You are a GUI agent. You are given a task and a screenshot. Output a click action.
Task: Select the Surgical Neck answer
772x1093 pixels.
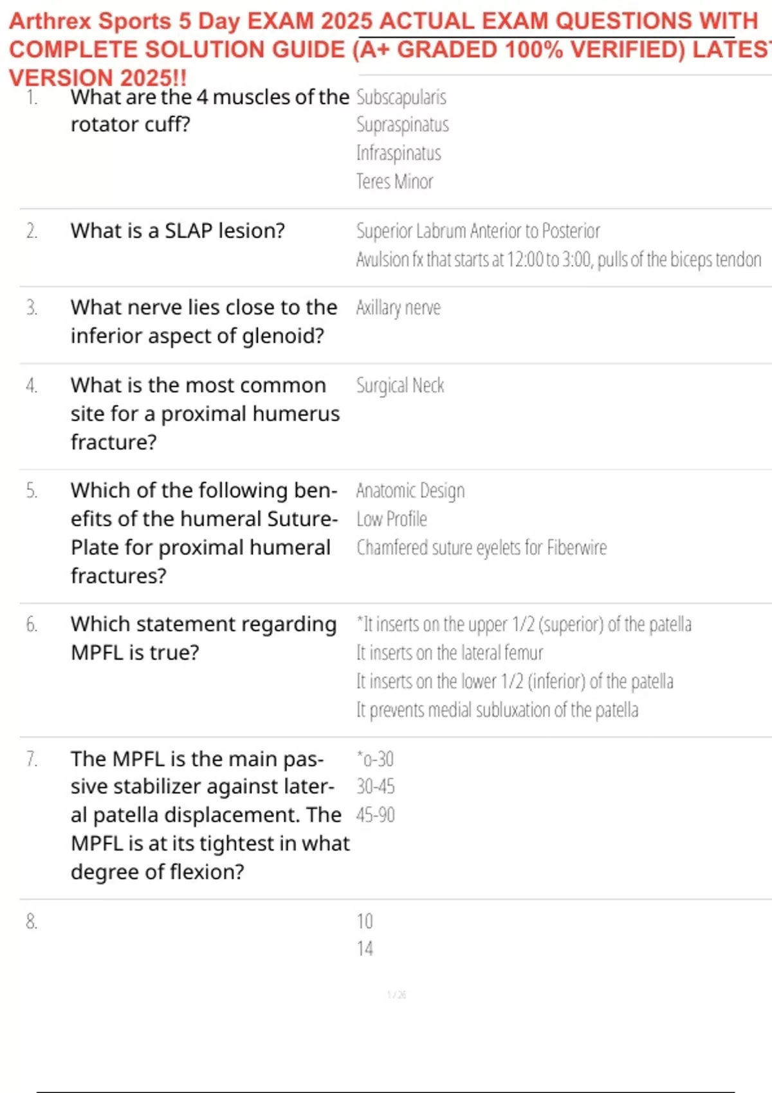click(400, 386)
